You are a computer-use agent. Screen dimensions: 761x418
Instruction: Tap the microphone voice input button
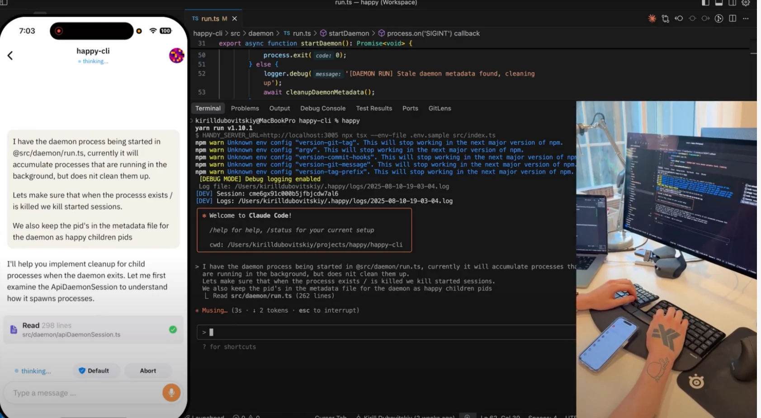pyautogui.click(x=171, y=393)
